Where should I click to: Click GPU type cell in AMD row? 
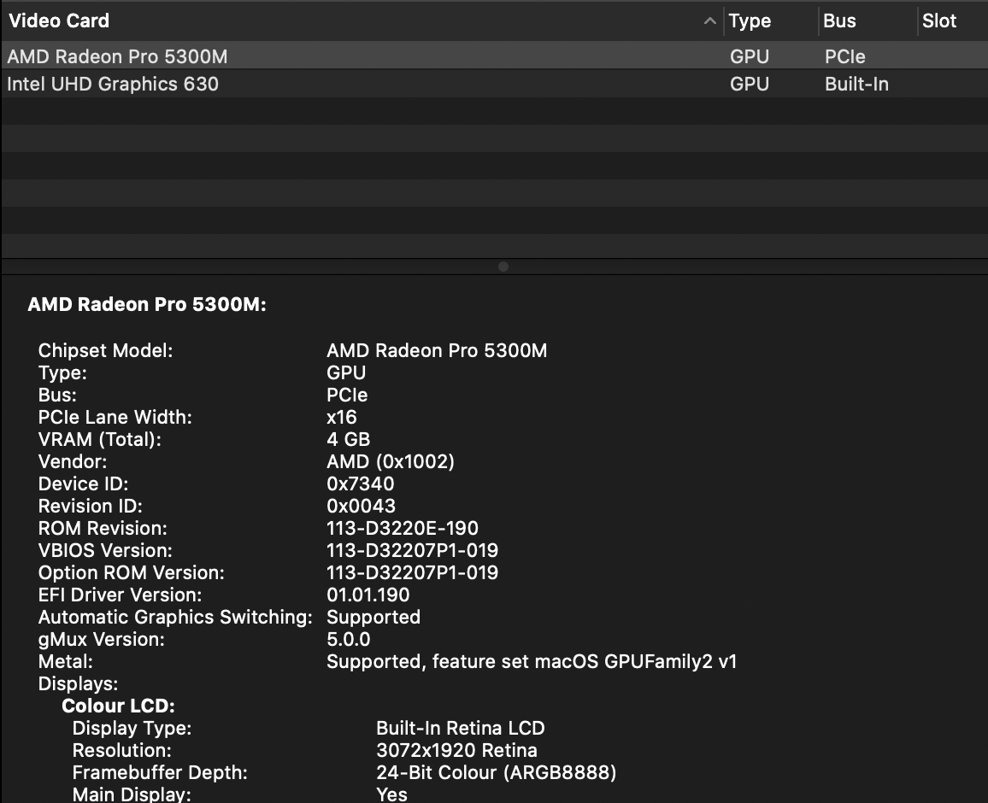pyautogui.click(x=750, y=56)
